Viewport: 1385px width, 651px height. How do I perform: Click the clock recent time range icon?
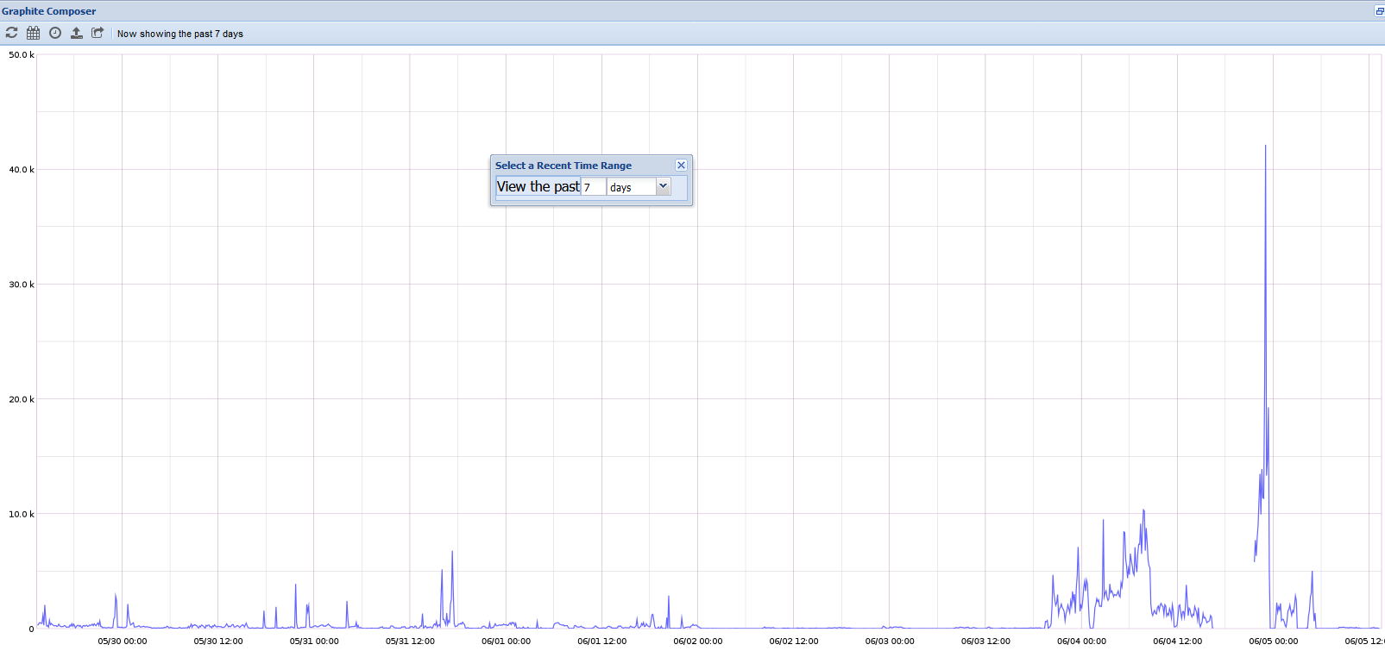pos(55,33)
